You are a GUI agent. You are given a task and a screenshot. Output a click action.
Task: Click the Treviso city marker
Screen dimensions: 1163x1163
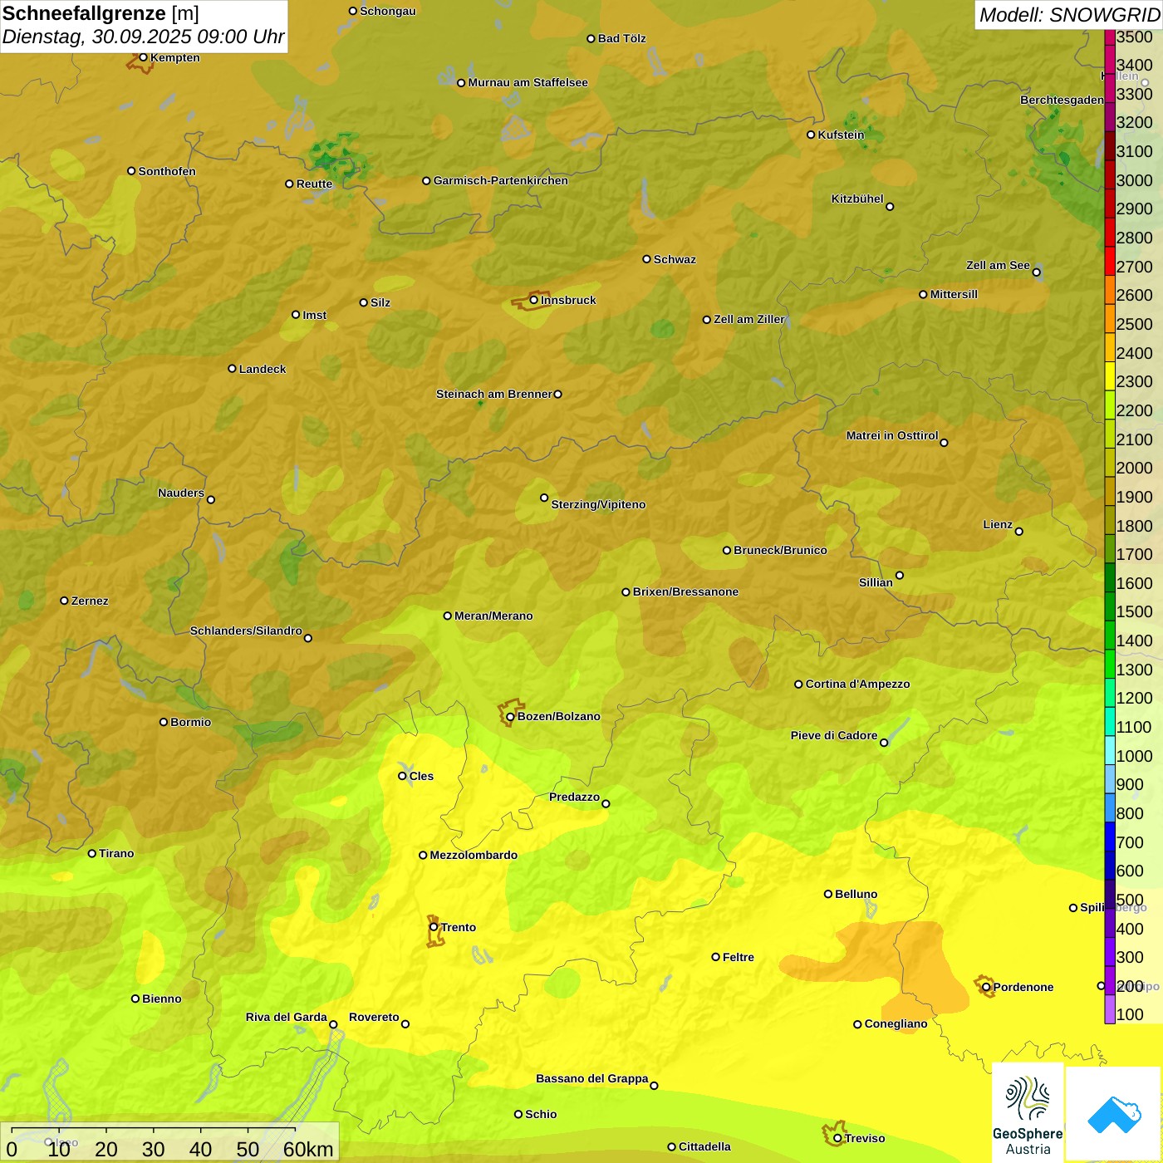pyautogui.click(x=837, y=1138)
